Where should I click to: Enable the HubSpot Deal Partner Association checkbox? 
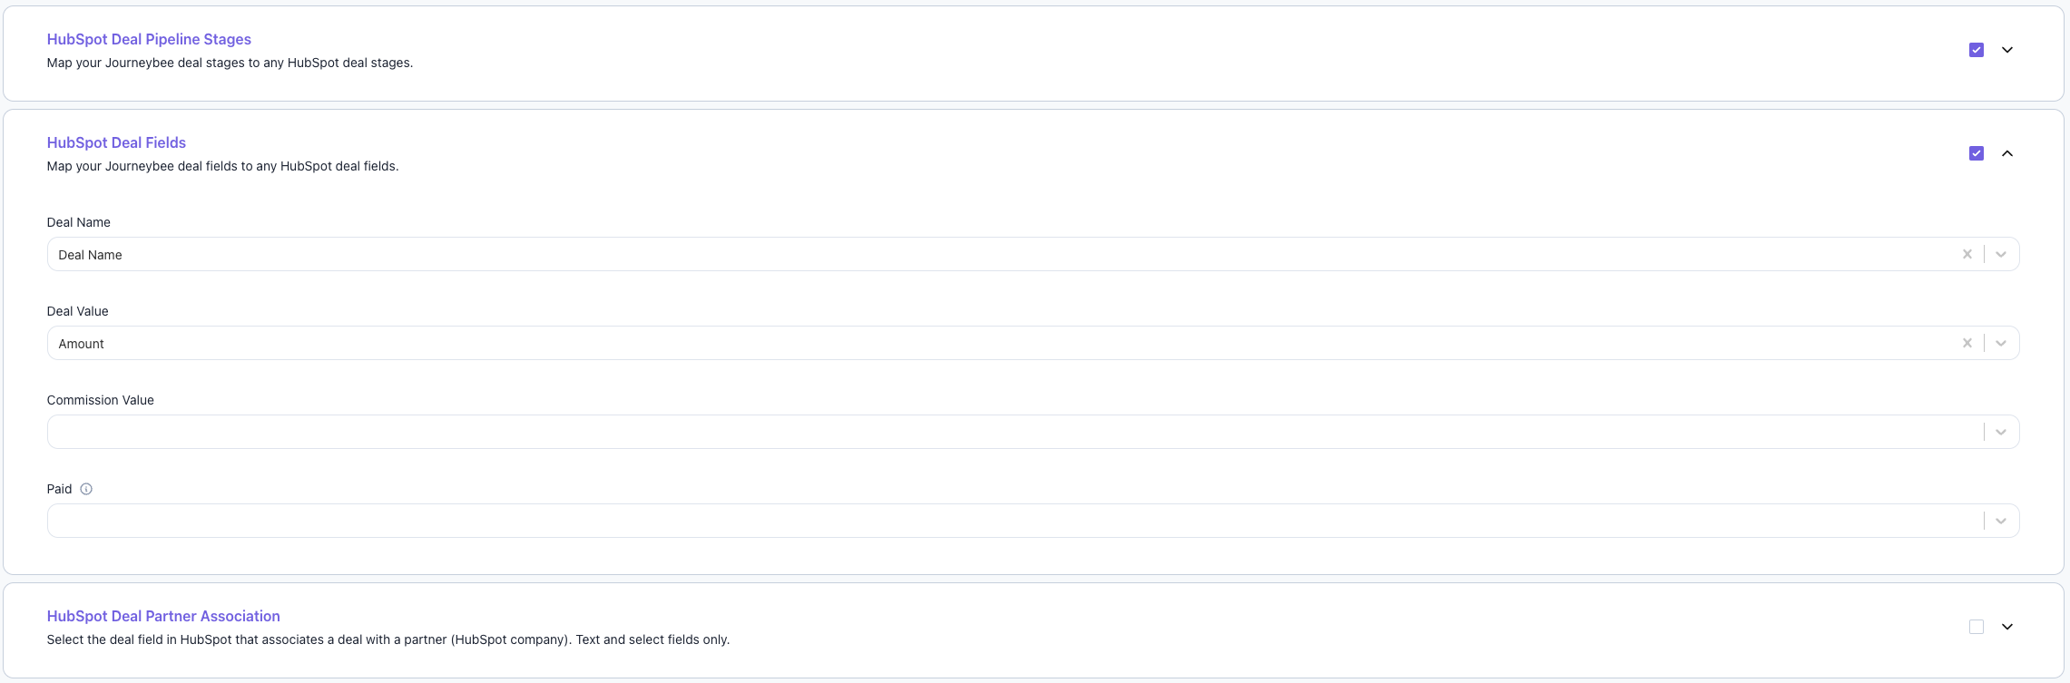1977,627
